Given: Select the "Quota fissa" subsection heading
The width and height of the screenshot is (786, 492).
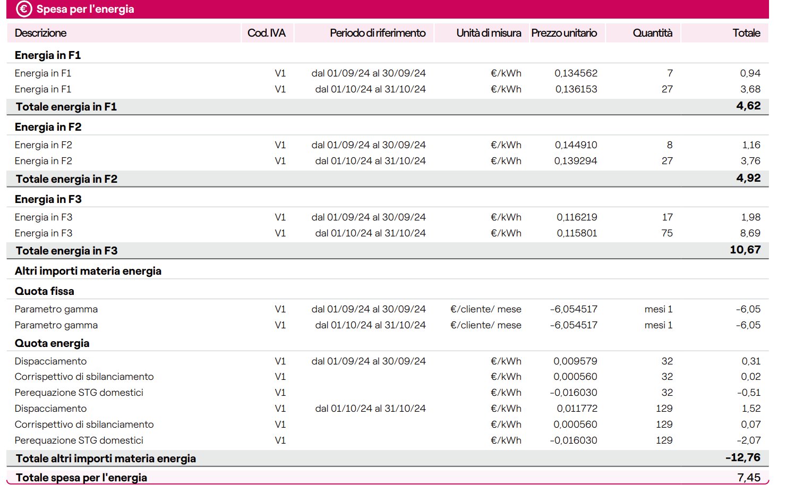Looking at the screenshot, I should [45, 291].
